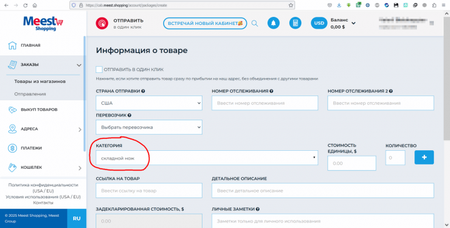Open the Выбрать перевозчика dropdown
Image resolution: width=450 pixels, height=228 pixels.
pos(149,127)
